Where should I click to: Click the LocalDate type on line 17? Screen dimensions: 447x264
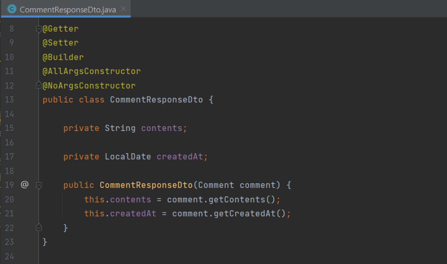pos(128,157)
